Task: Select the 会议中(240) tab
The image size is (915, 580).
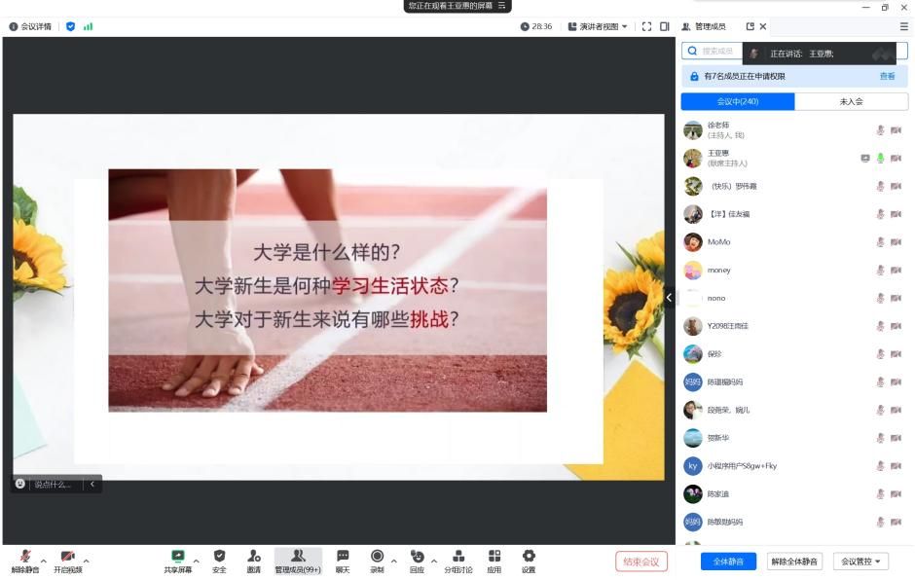Action: tap(737, 101)
